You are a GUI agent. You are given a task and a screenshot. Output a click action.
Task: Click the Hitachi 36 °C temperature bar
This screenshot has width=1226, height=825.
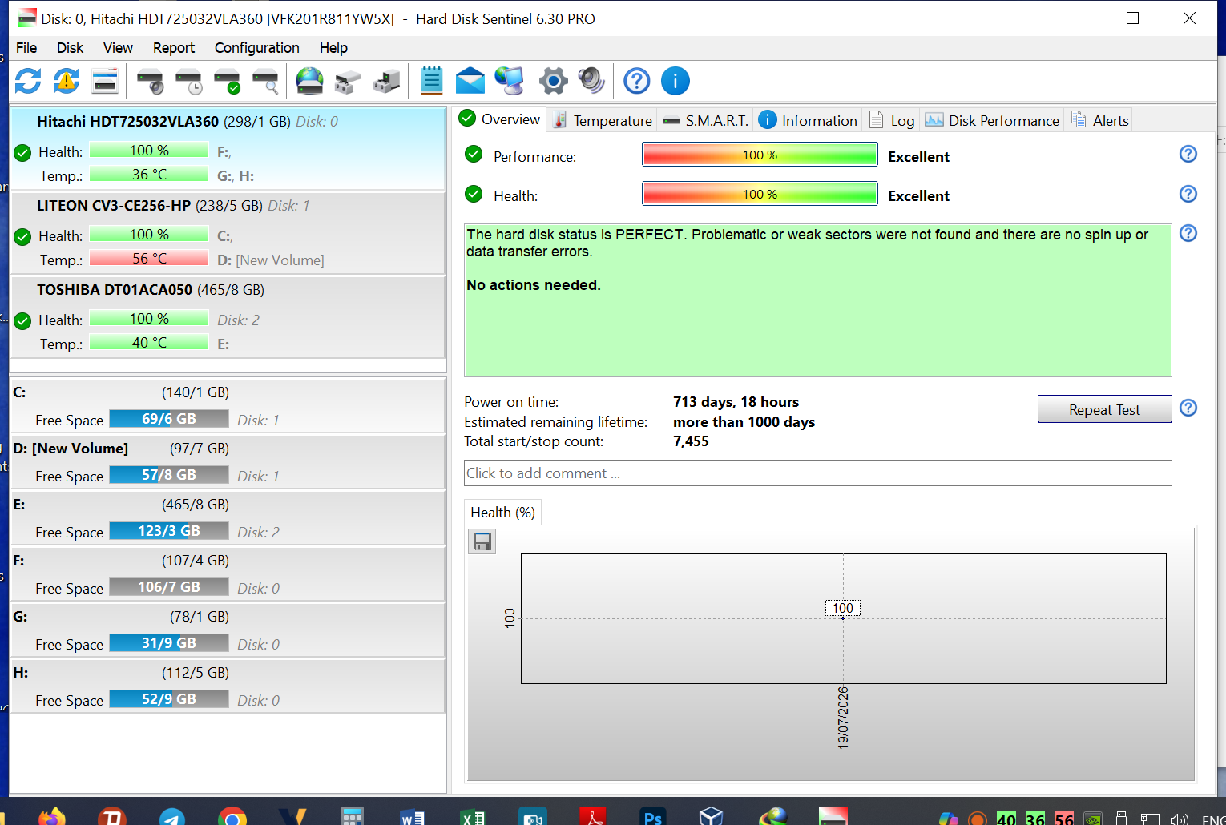(x=149, y=174)
